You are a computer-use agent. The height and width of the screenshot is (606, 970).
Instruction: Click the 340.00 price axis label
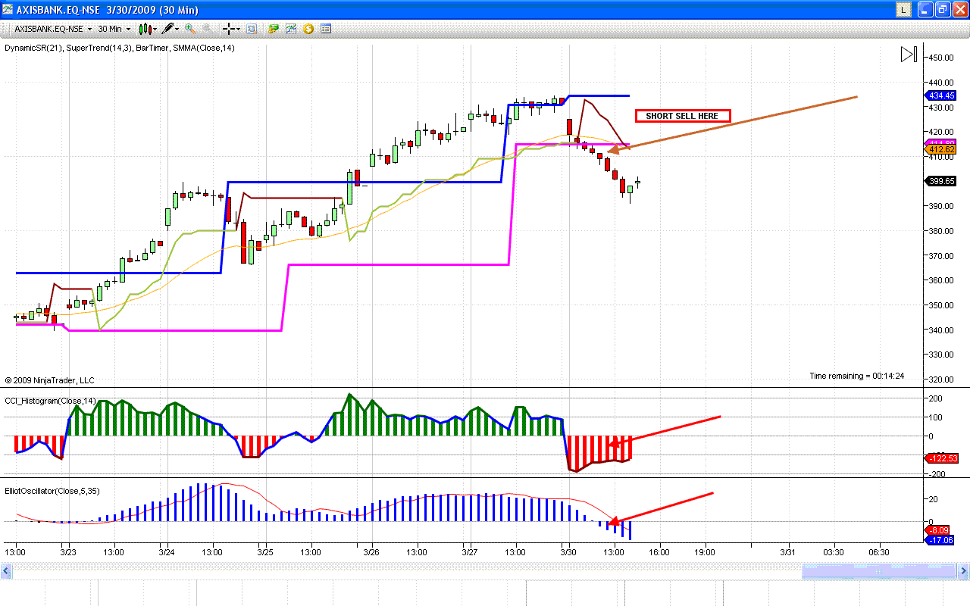[943, 330]
